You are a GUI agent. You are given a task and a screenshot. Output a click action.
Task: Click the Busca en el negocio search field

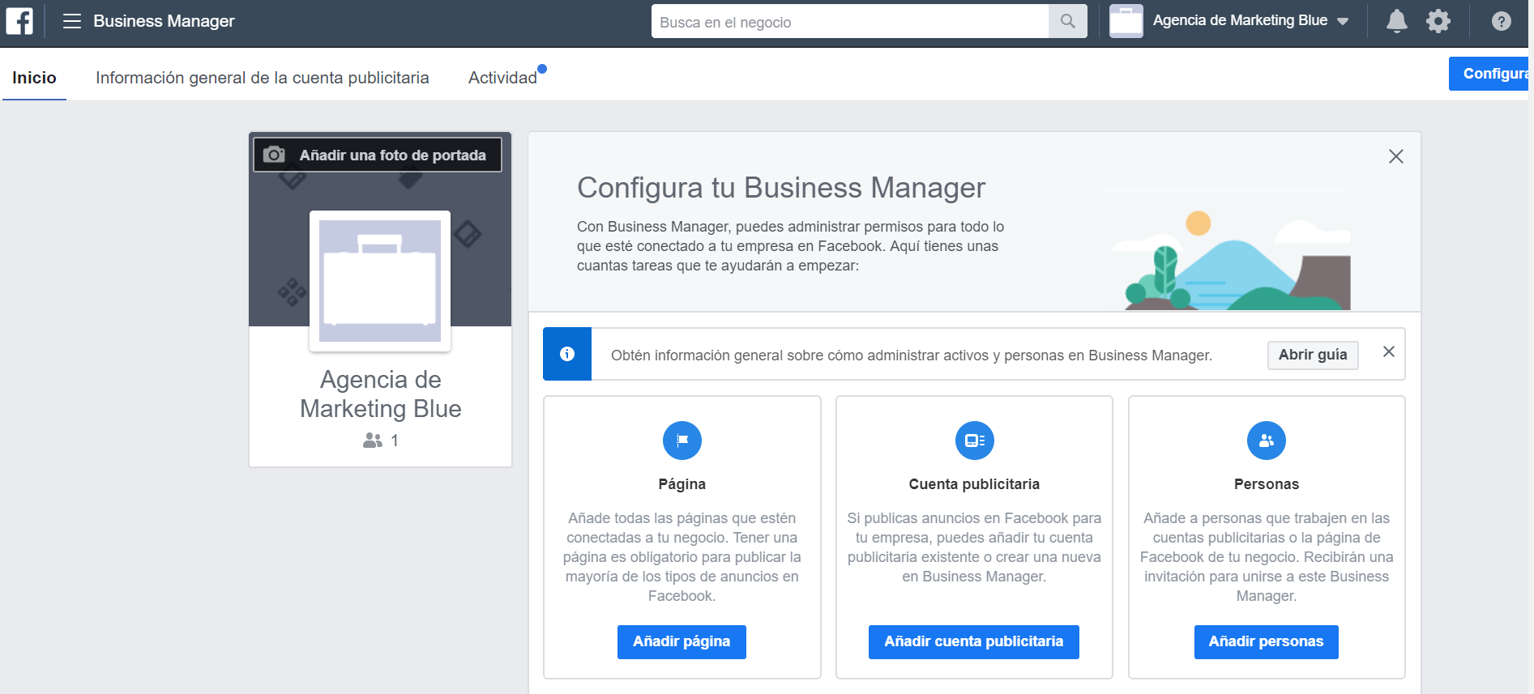tap(849, 22)
